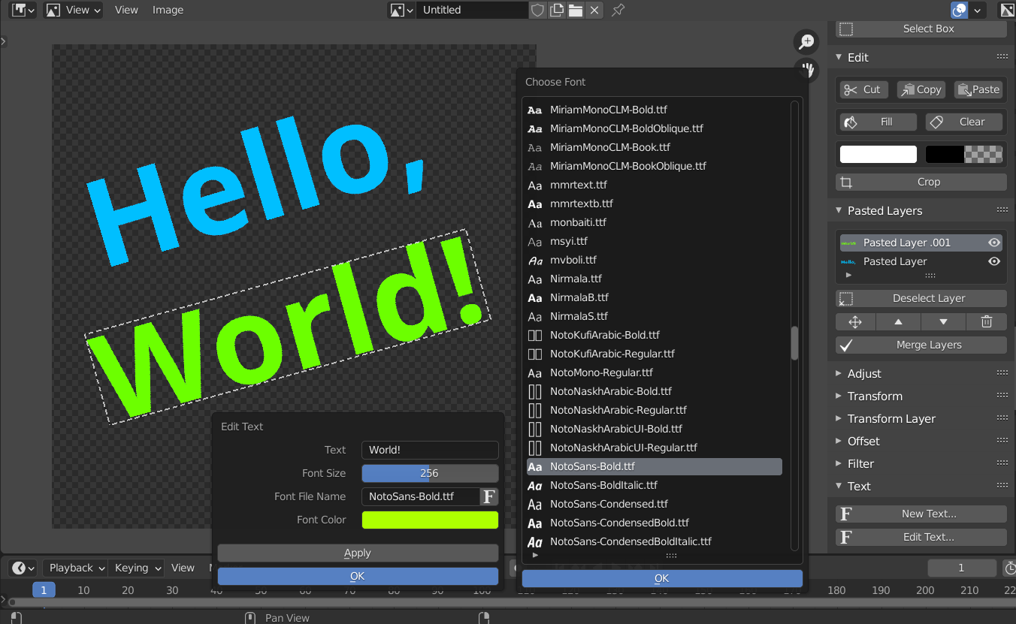Open the Playback dropdown
The width and height of the screenshot is (1016, 624).
click(75, 568)
